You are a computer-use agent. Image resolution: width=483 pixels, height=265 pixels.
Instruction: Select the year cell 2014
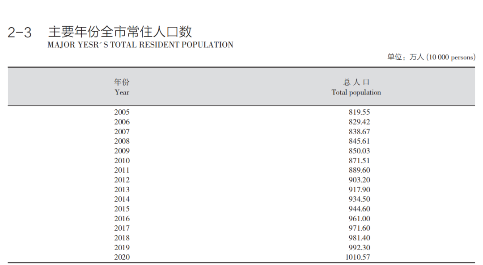point(122,199)
